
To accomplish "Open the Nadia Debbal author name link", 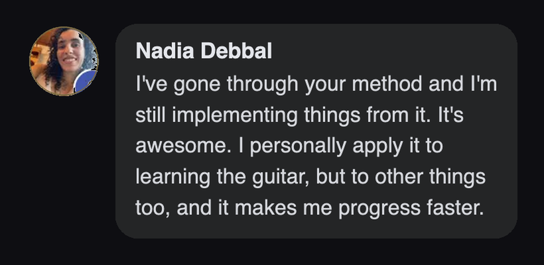I will pos(204,51).
